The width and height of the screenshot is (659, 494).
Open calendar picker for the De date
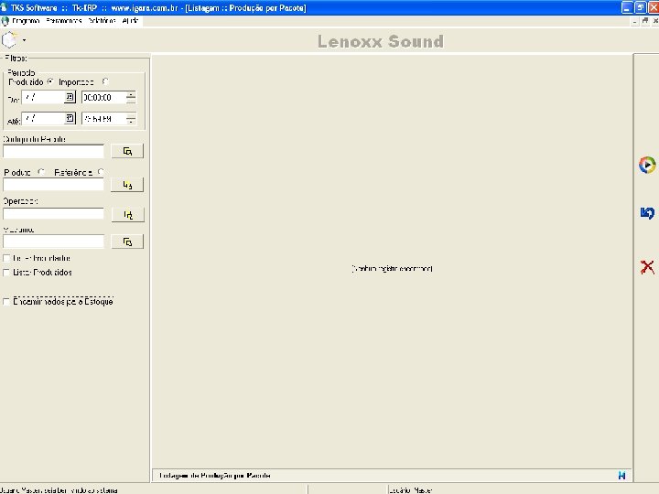[70, 98]
